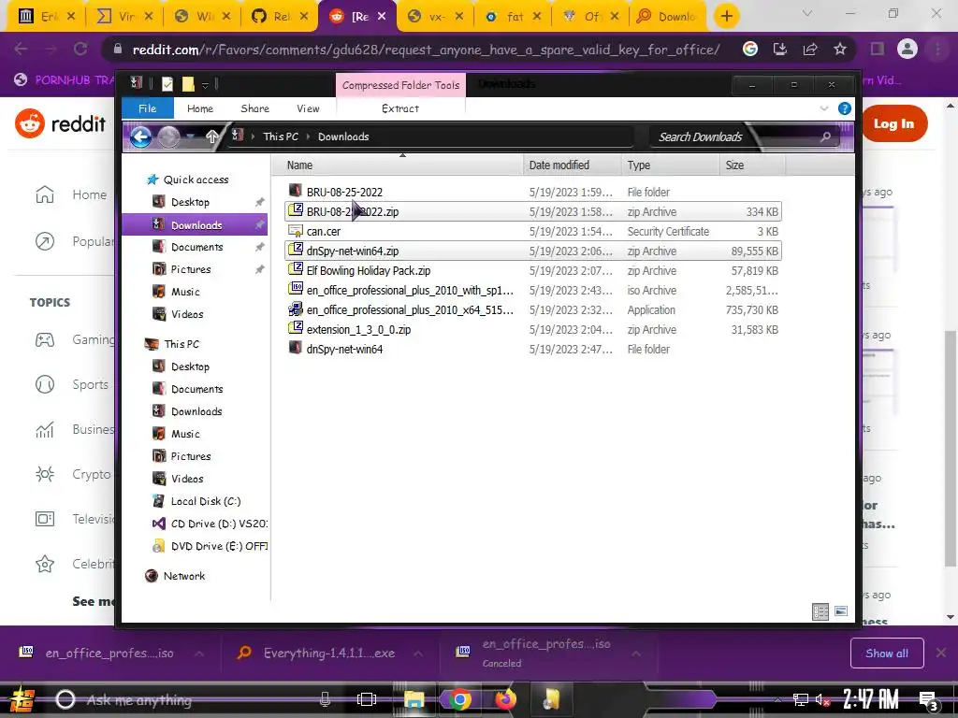The width and height of the screenshot is (958, 718).
Task: Select can.cer certificate file
Action: (x=532, y=232)
